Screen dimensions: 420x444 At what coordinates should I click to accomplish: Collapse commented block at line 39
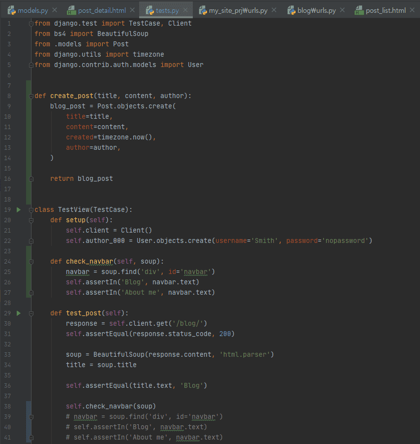[x=31, y=417]
